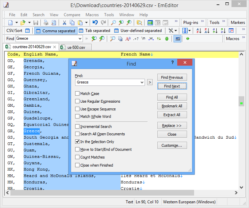Click the Undo arrow icon

[95, 23]
